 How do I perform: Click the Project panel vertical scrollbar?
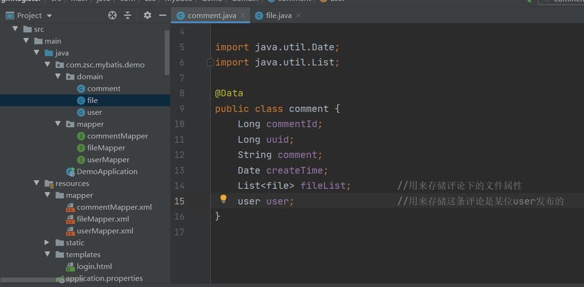coord(167,52)
